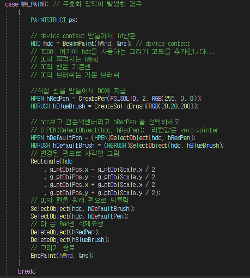The width and height of the screenshot is (250, 278).
Task: Click the line 'SelectObject(hdc, hDefaultBrush);'
Action: (83, 209)
